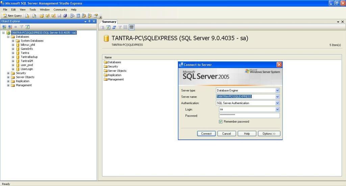Viewport: 346px width, 186px height.
Task: Click the New Query toolbar button
Action: (12, 15)
